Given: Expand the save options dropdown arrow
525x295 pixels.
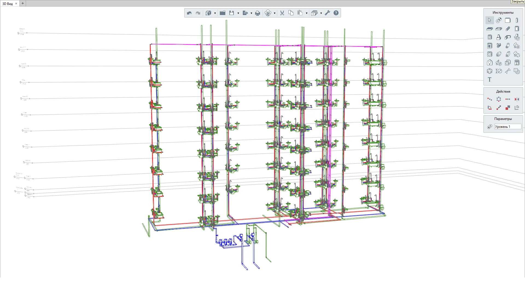Looking at the screenshot, I should pos(238,13).
